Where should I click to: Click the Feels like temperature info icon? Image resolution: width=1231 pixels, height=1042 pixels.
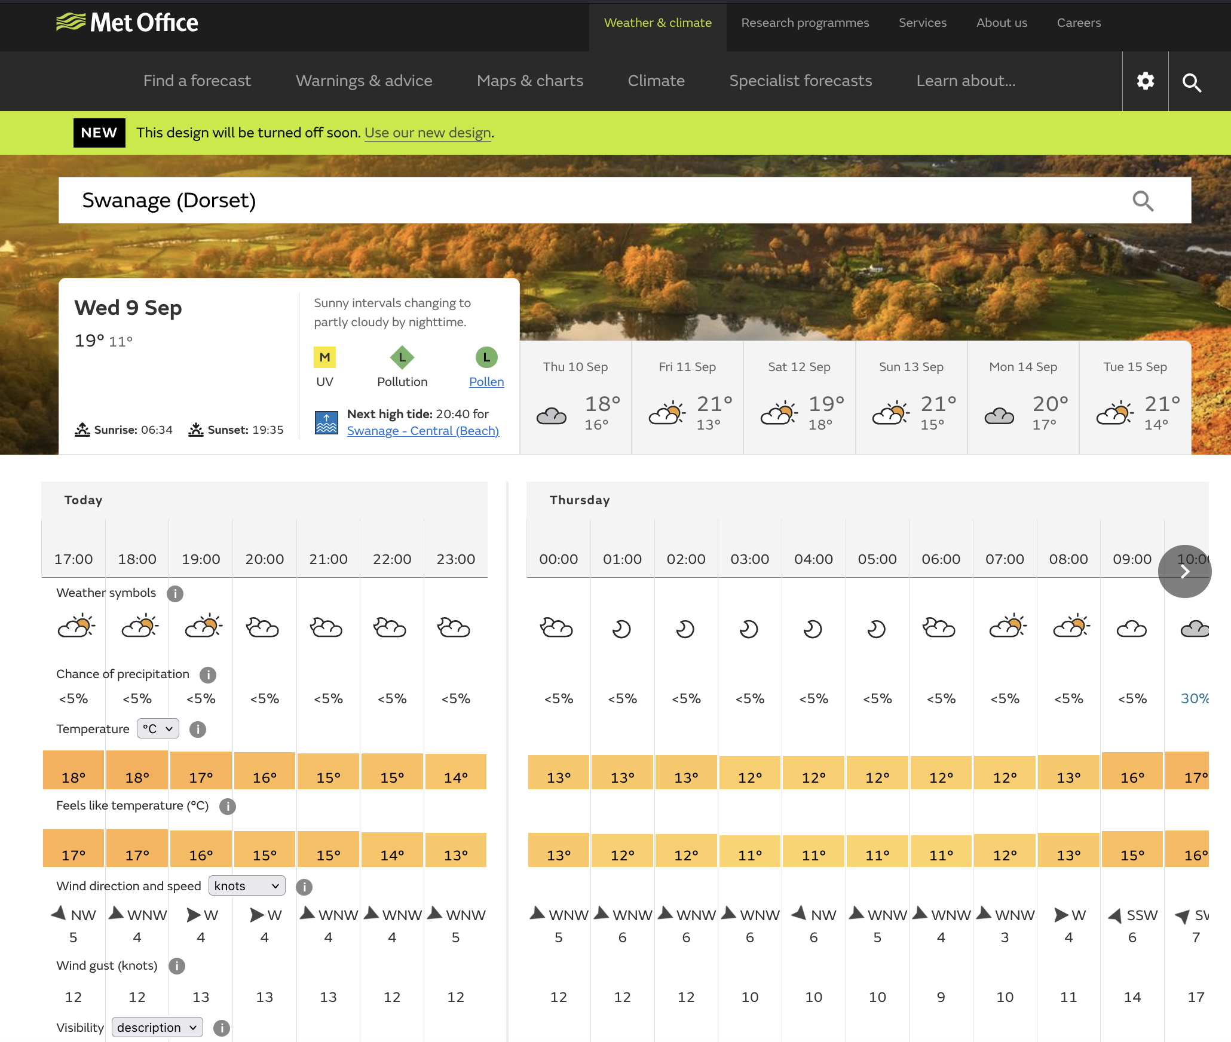point(227,807)
